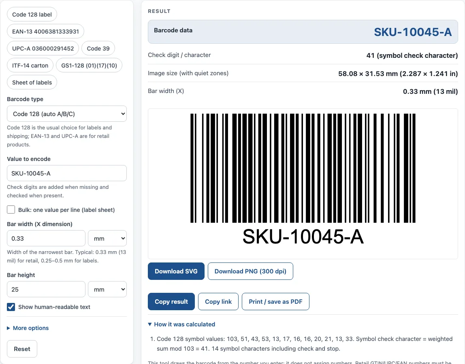Screen dimensions: 465x364
Task: Click the 0.33 mm (13 mil) bar width value
Action: [x=430, y=91]
